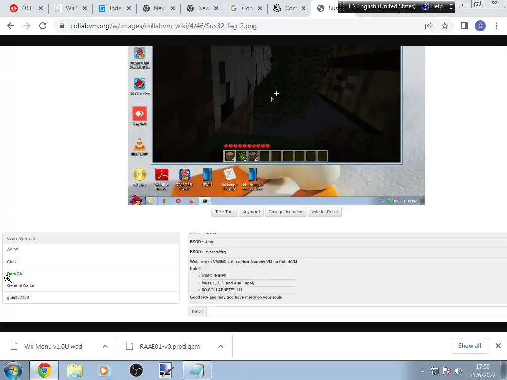Close the 403 tab
507x380 pixels.
click(41, 8)
